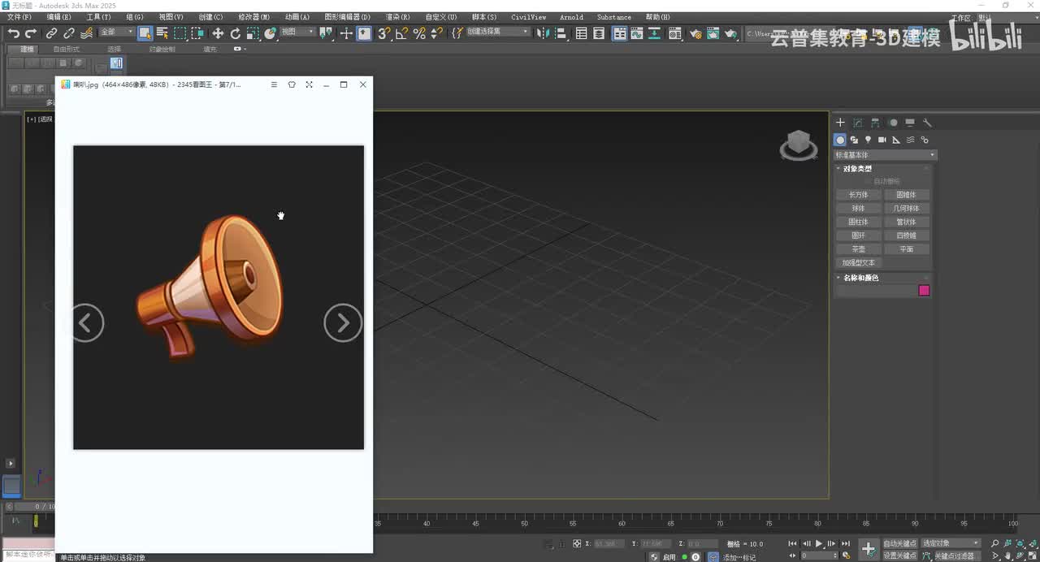
Task: Open the 渲染(R) menu
Action: [397, 17]
